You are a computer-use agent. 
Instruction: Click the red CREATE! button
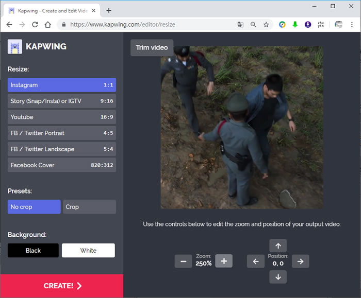click(x=62, y=286)
